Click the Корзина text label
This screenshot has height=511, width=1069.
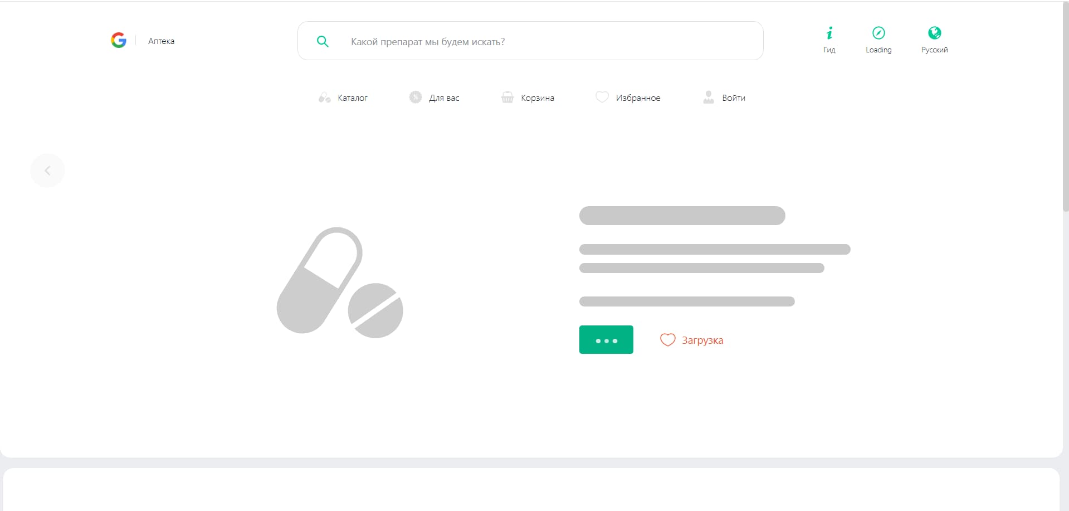click(538, 98)
